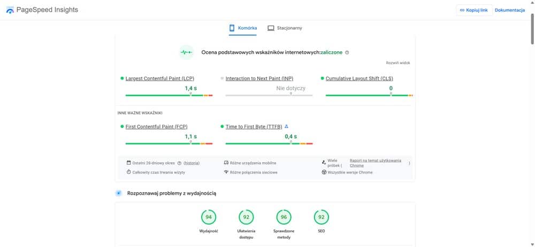Click the CLS distribution bar
The width and height of the screenshot is (535, 247).
coord(369,95)
